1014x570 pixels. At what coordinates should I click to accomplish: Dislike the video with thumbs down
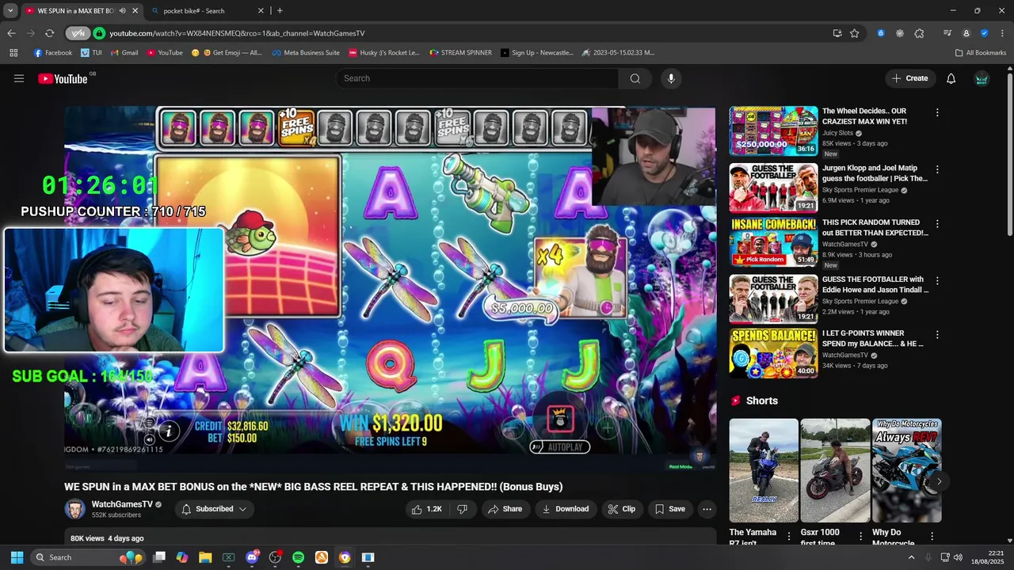click(x=463, y=509)
